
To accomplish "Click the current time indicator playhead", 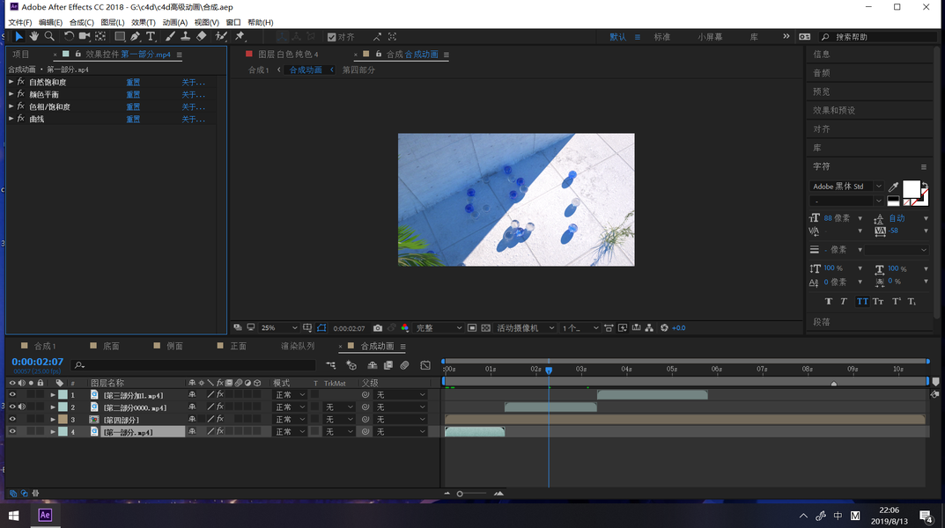I will point(549,370).
